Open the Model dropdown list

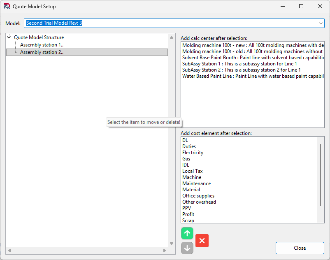pos(321,23)
